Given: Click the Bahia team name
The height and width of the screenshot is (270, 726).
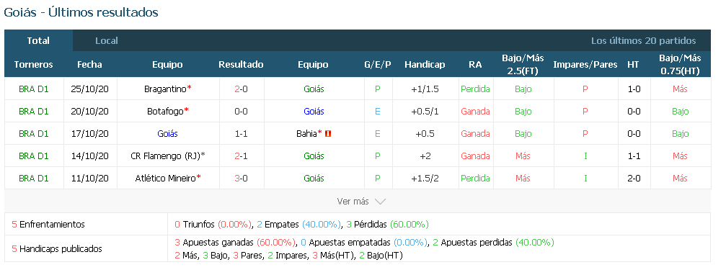Looking at the screenshot, I should (x=307, y=134).
